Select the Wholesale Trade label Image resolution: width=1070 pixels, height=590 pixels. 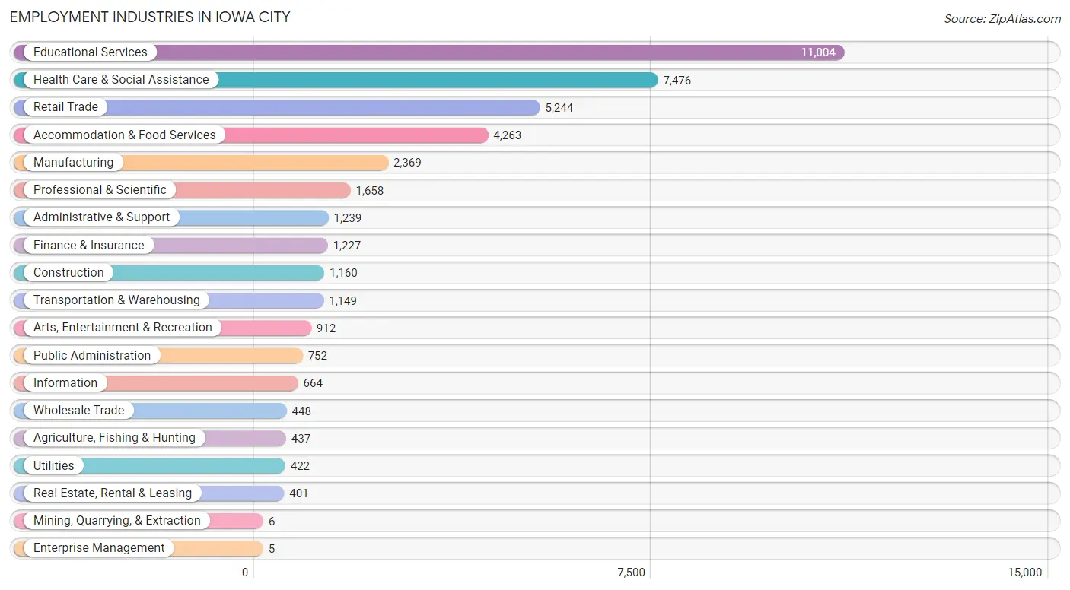pos(78,410)
